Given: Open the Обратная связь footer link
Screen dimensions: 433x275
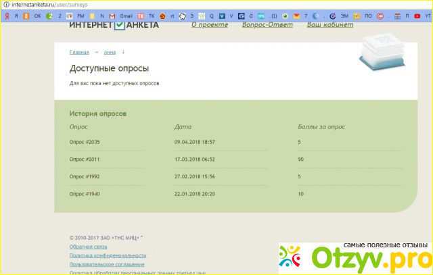Looking at the screenshot, I should tap(87, 247).
